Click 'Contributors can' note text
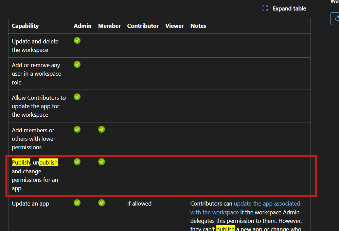Image resolution: width=339 pixels, height=231 pixels. click(211, 204)
